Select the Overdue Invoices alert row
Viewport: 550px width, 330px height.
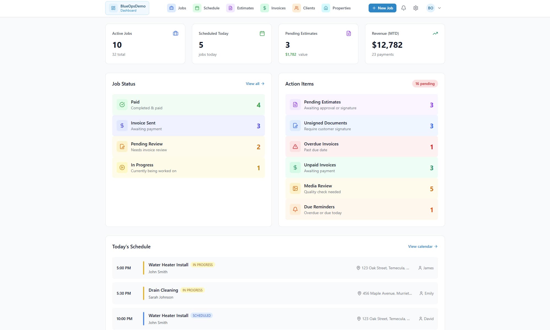coord(361,146)
